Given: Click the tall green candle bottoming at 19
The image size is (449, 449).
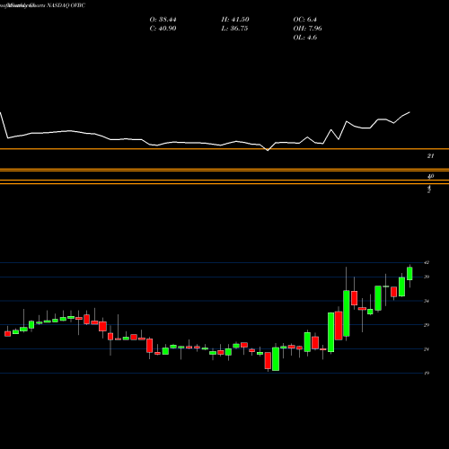Looking at the screenshot, I should click(276, 359).
